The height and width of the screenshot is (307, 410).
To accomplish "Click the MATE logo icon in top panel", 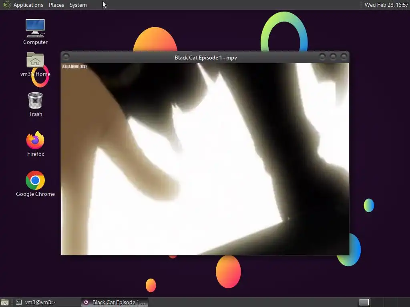I will tap(6, 5).
